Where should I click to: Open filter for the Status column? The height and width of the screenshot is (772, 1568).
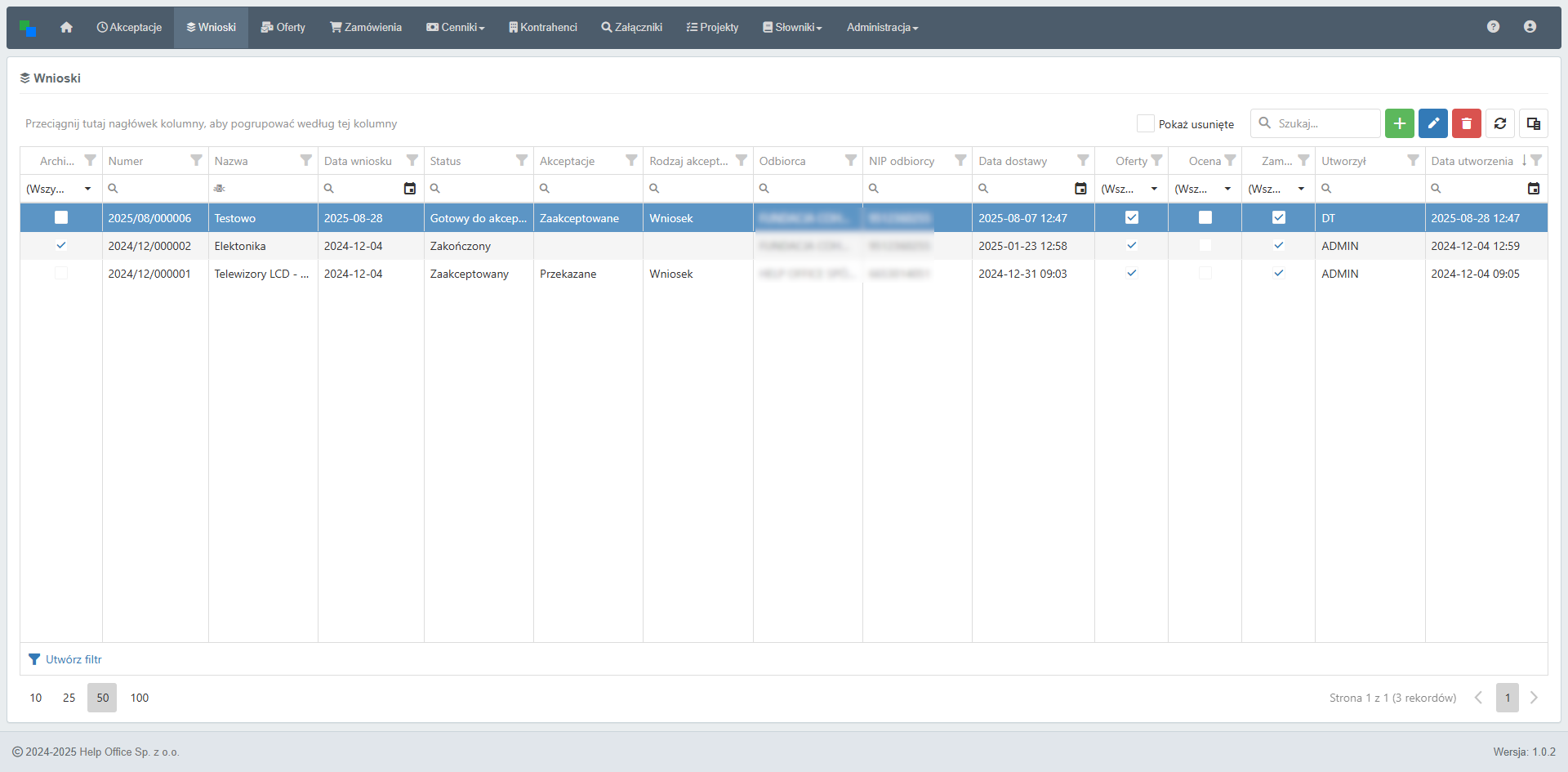[521, 160]
